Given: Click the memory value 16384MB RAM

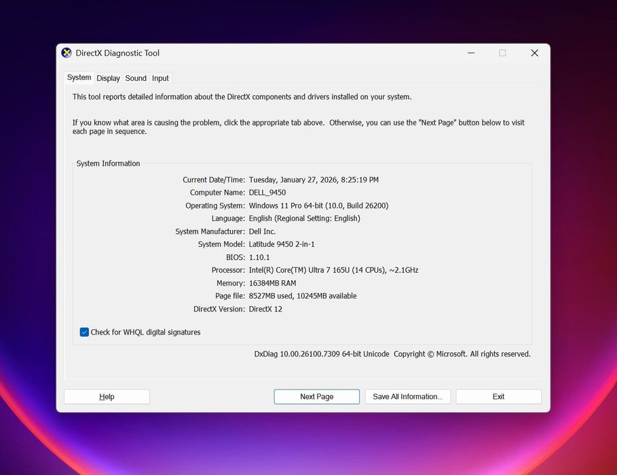Looking at the screenshot, I should (272, 283).
